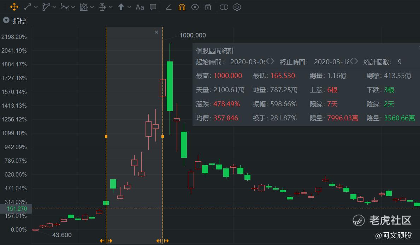The height and width of the screenshot is (245, 420).
Task: Select the move/pan cursor tool
Action: click(x=14, y=7)
